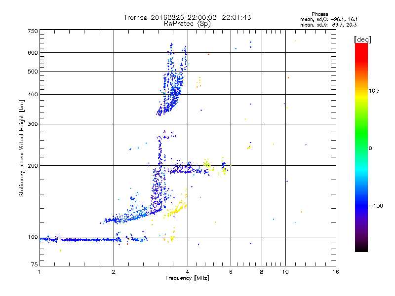Click the phase colorbar gradient
This screenshot has width=395, height=296.
pos(361,148)
